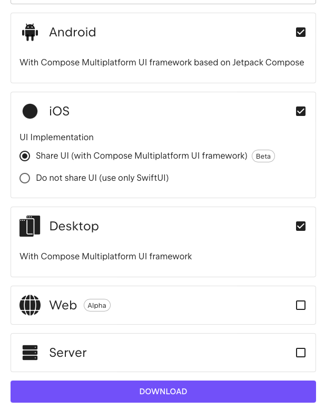325x409 pixels.
Task: Click the Server rack icon
Action: (x=30, y=353)
